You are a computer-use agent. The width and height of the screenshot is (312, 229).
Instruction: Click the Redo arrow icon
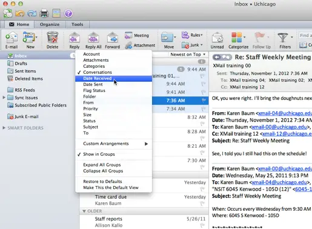(x=32, y=13)
